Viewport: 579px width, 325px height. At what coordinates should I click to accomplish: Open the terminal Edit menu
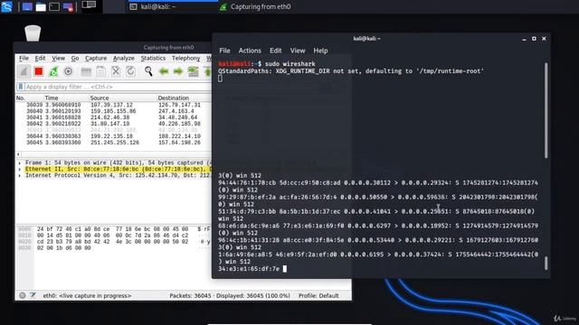[275, 51]
